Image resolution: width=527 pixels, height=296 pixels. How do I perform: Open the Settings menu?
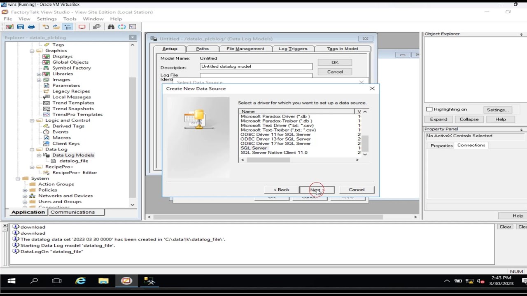pos(47,19)
